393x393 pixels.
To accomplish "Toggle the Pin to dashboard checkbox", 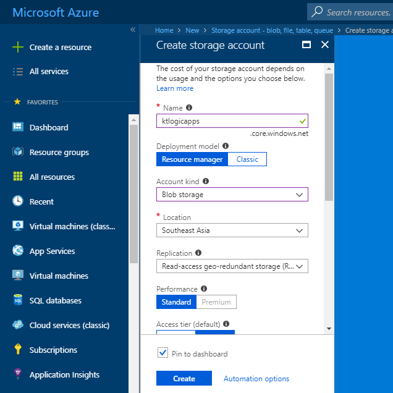I will tap(163, 353).
